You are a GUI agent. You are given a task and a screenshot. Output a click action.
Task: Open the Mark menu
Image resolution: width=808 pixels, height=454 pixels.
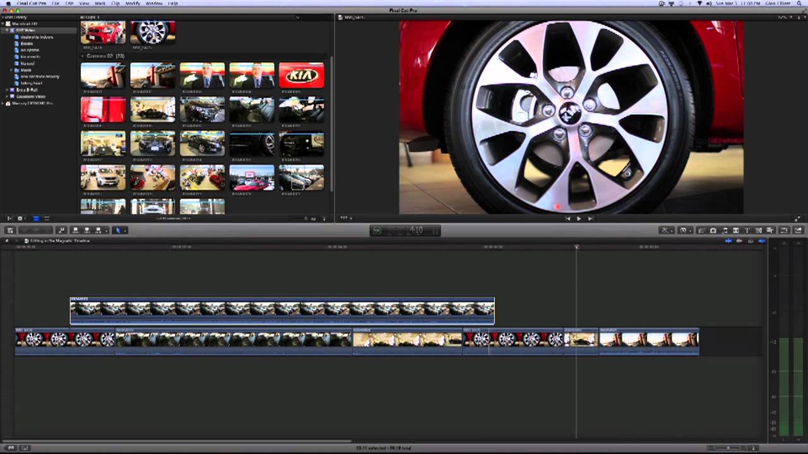[x=100, y=3]
